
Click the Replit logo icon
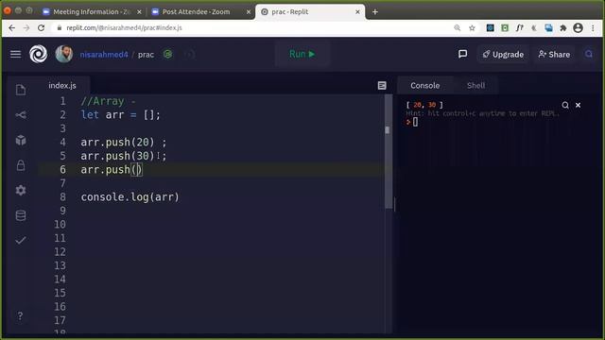pos(39,54)
